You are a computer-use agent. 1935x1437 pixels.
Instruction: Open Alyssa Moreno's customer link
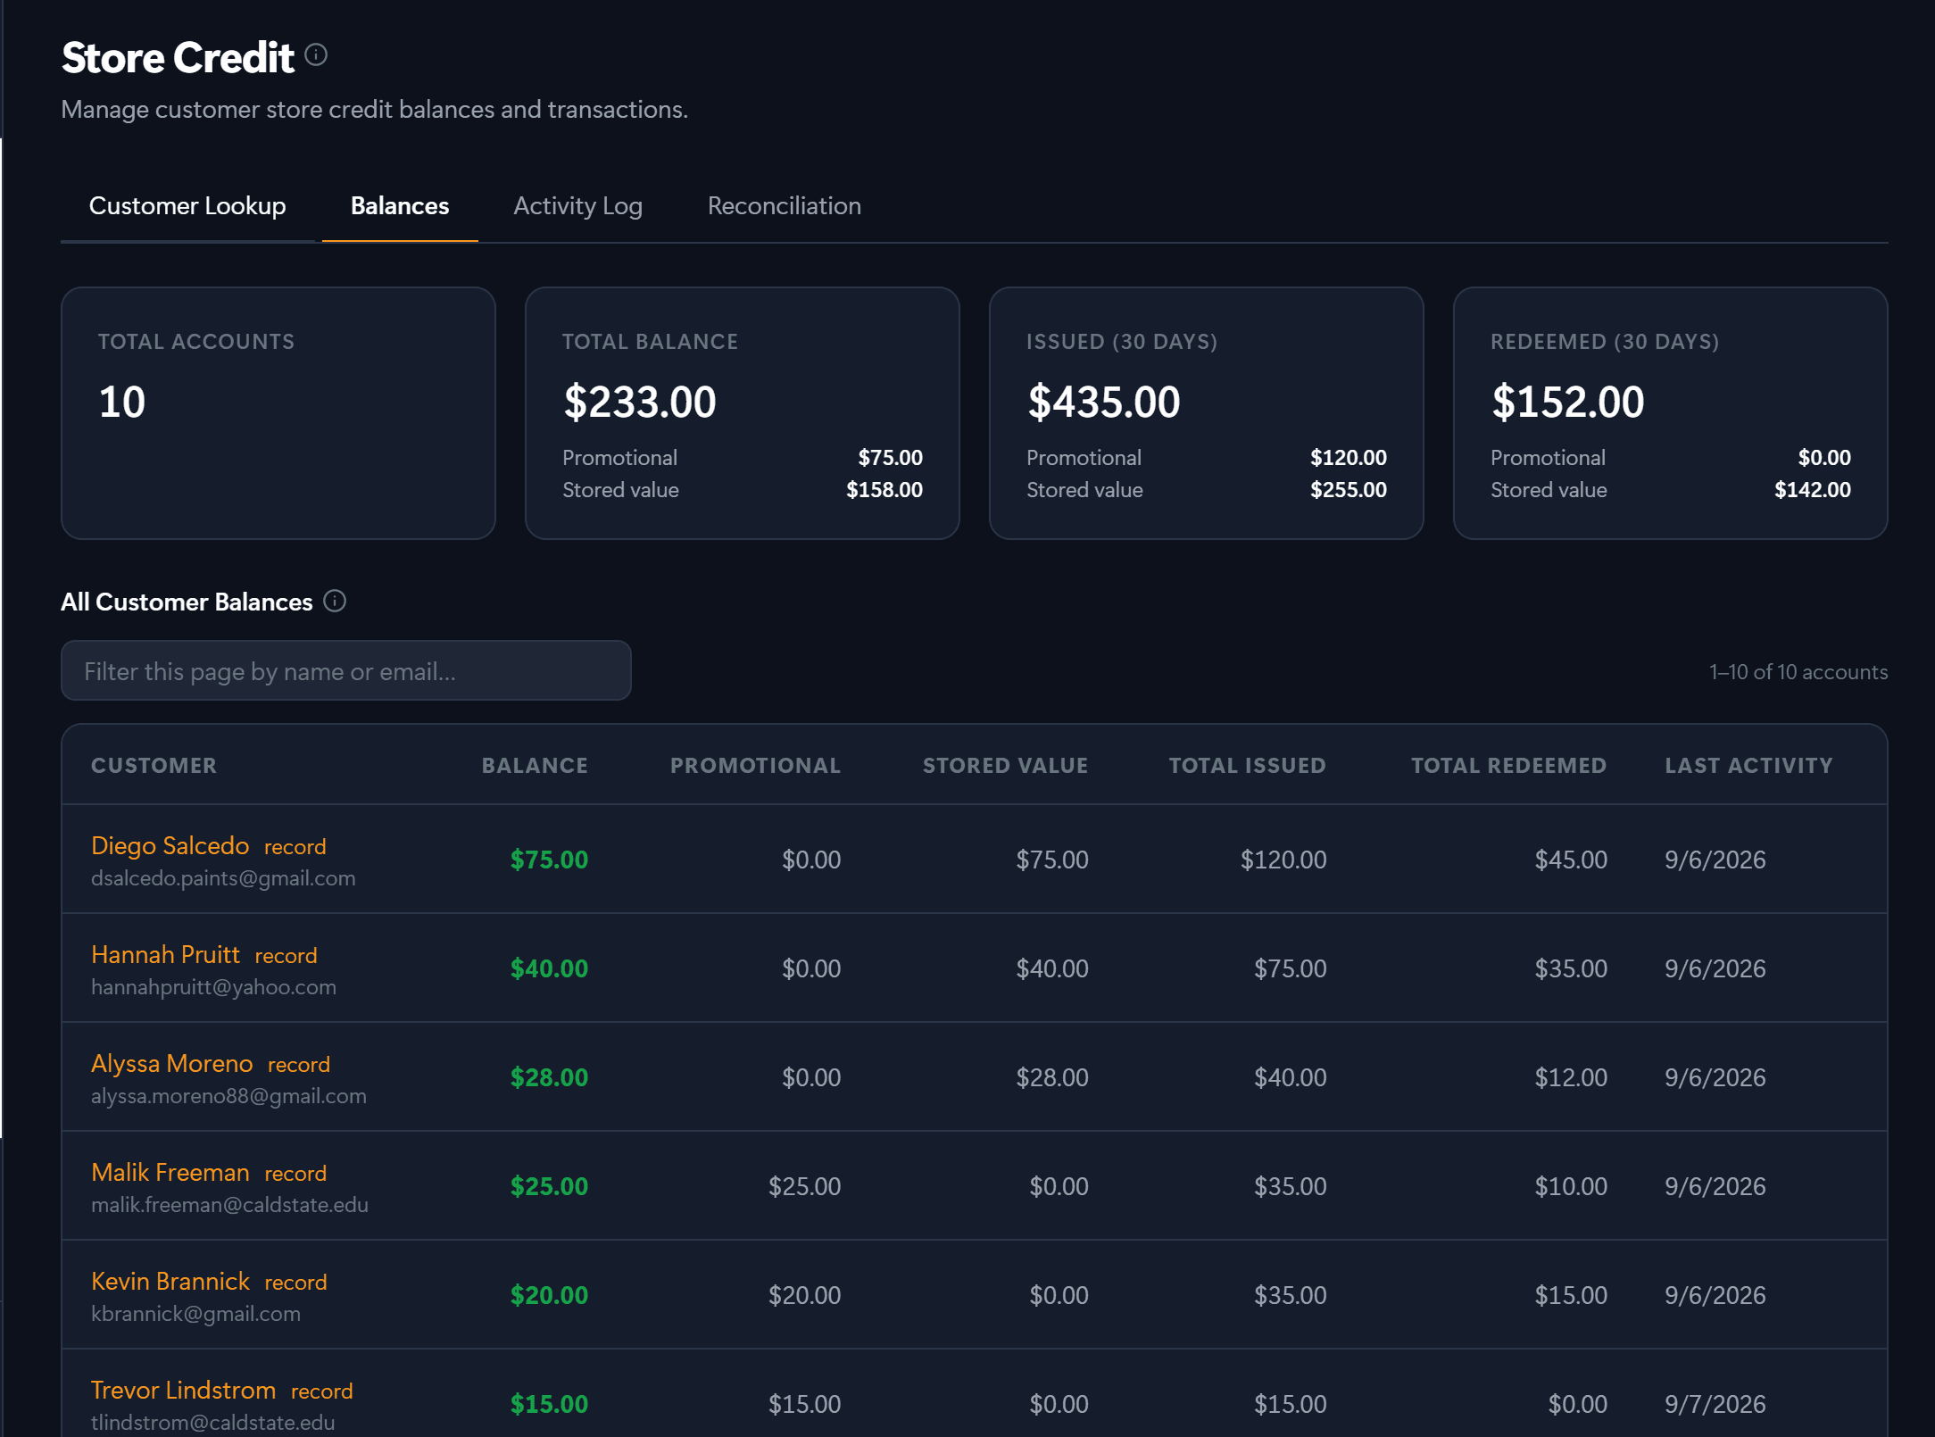(172, 1063)
